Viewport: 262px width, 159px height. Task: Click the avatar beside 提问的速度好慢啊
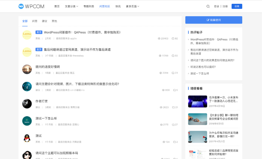[27, 69]
